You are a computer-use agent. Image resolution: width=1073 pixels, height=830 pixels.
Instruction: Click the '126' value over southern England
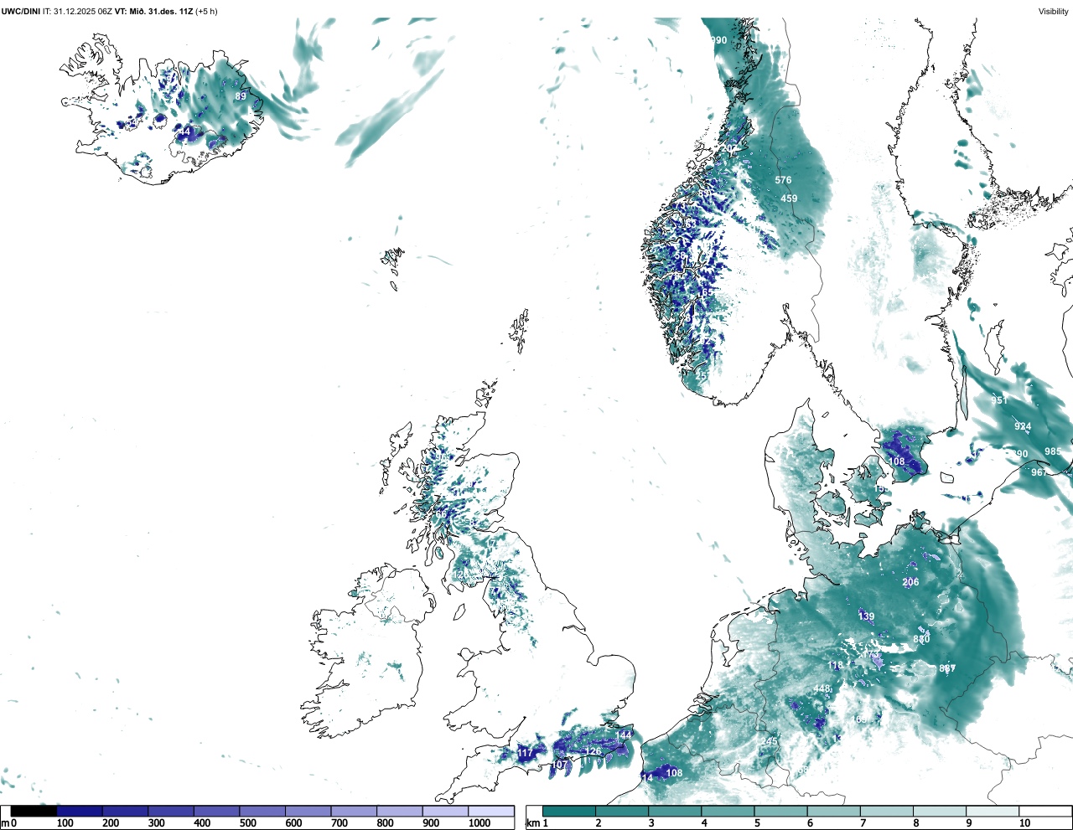pyautogui.click(x=593, y=751)
